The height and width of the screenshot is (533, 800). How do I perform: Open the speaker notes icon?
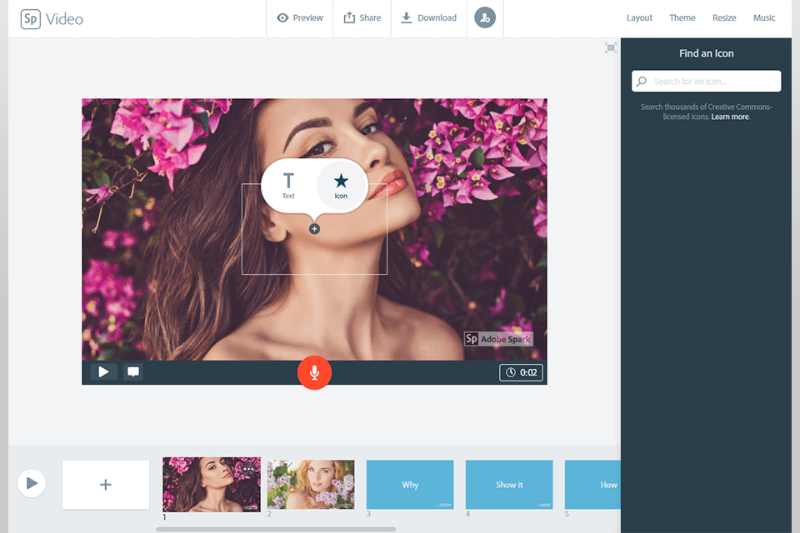click(133, 371)
